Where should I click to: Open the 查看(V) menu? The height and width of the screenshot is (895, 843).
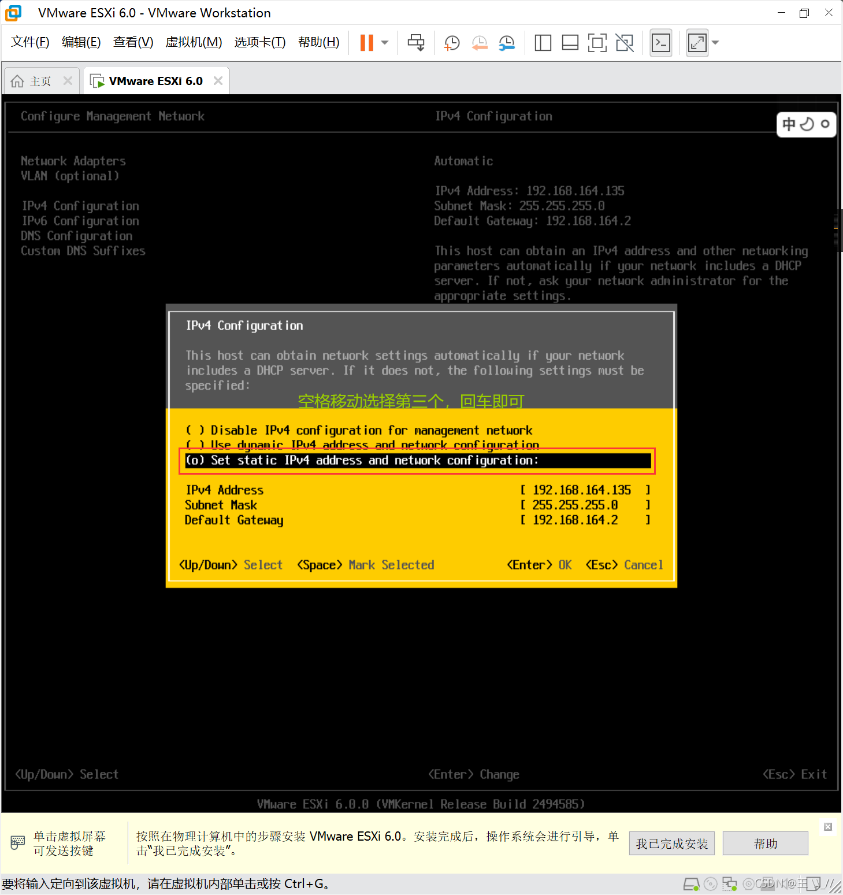[133, 42]
